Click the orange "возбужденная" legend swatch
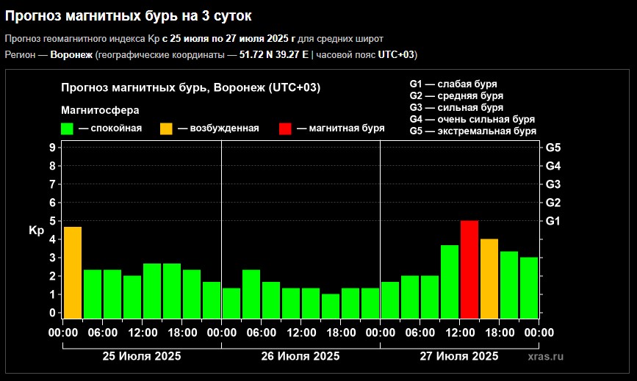 tap(167, 128)
